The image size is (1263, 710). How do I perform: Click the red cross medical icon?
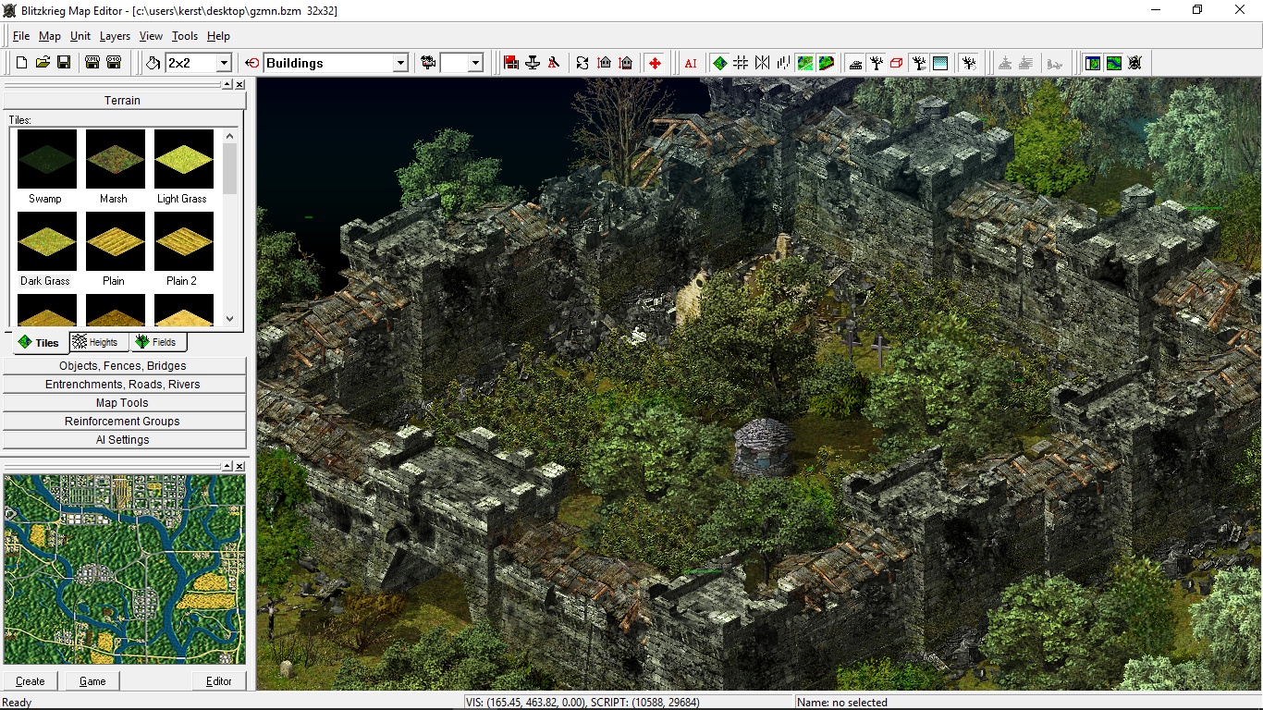pos(655,63)
